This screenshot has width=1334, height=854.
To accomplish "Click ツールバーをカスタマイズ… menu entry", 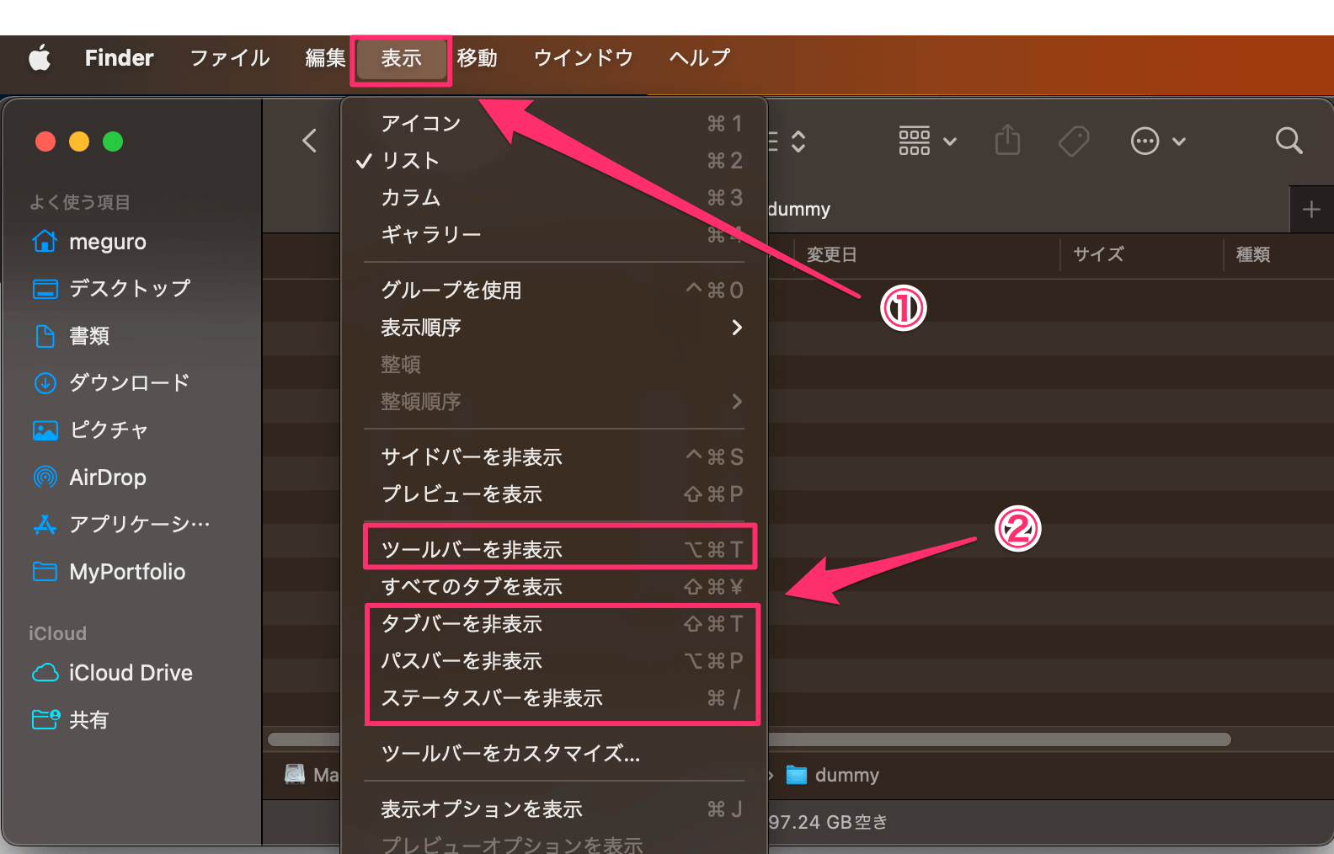I will tap(510, 754).
